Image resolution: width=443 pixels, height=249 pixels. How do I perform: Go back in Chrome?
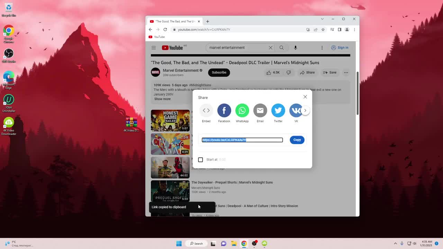click(x=150, y=29)
